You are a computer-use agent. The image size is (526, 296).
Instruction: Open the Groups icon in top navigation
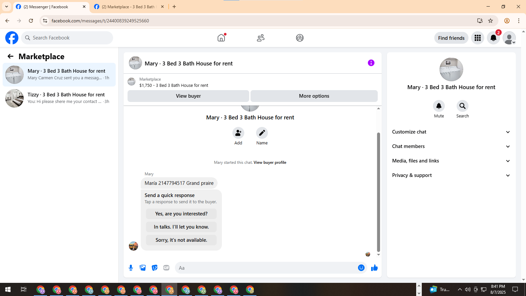click(300, 38)
